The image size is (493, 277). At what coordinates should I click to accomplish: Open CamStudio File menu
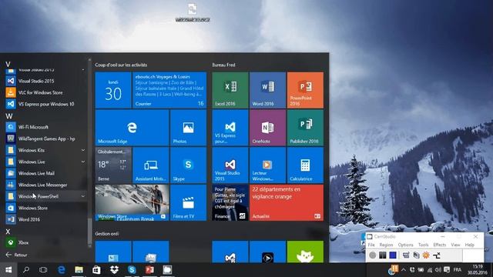[x=371, y=245]
